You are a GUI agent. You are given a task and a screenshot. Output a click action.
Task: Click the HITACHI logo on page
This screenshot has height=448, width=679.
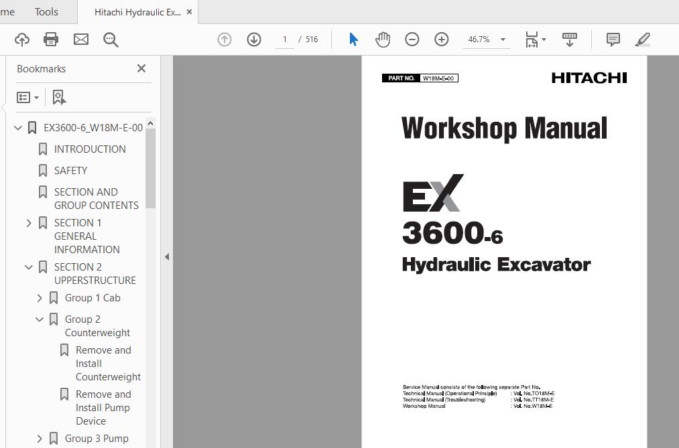(x=589, y=78)
